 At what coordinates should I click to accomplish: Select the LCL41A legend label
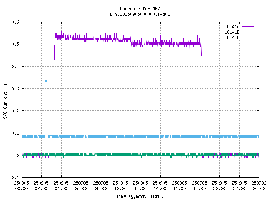(232, 26)
